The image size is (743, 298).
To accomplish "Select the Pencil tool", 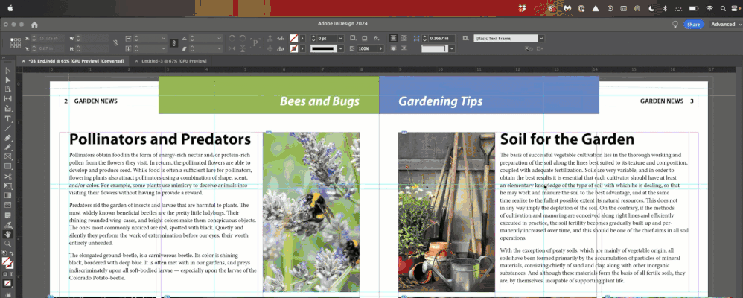I will (x=7, y=148).
